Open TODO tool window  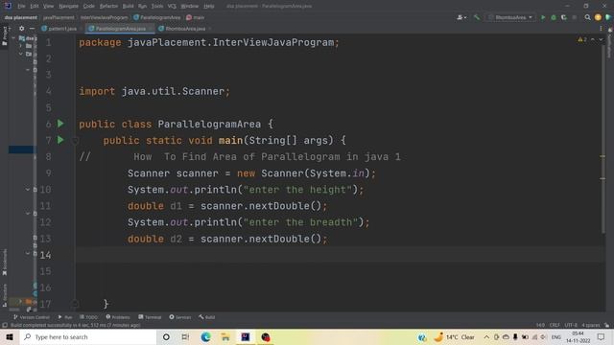[88, 317]
